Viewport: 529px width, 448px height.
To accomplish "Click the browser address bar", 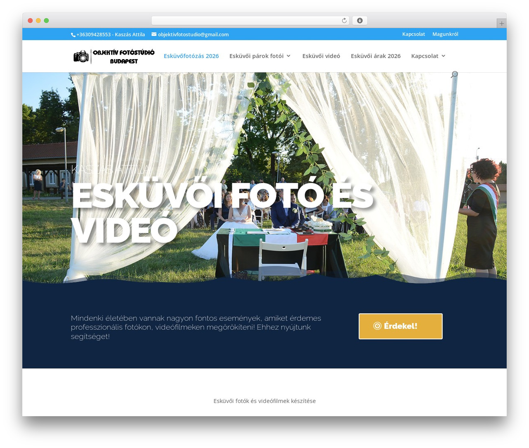I will click(x=250, y=21).
